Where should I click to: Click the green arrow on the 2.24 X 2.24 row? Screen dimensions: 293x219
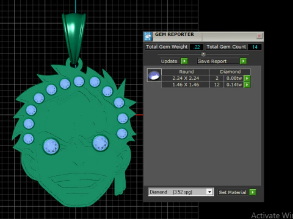[247, 78]
